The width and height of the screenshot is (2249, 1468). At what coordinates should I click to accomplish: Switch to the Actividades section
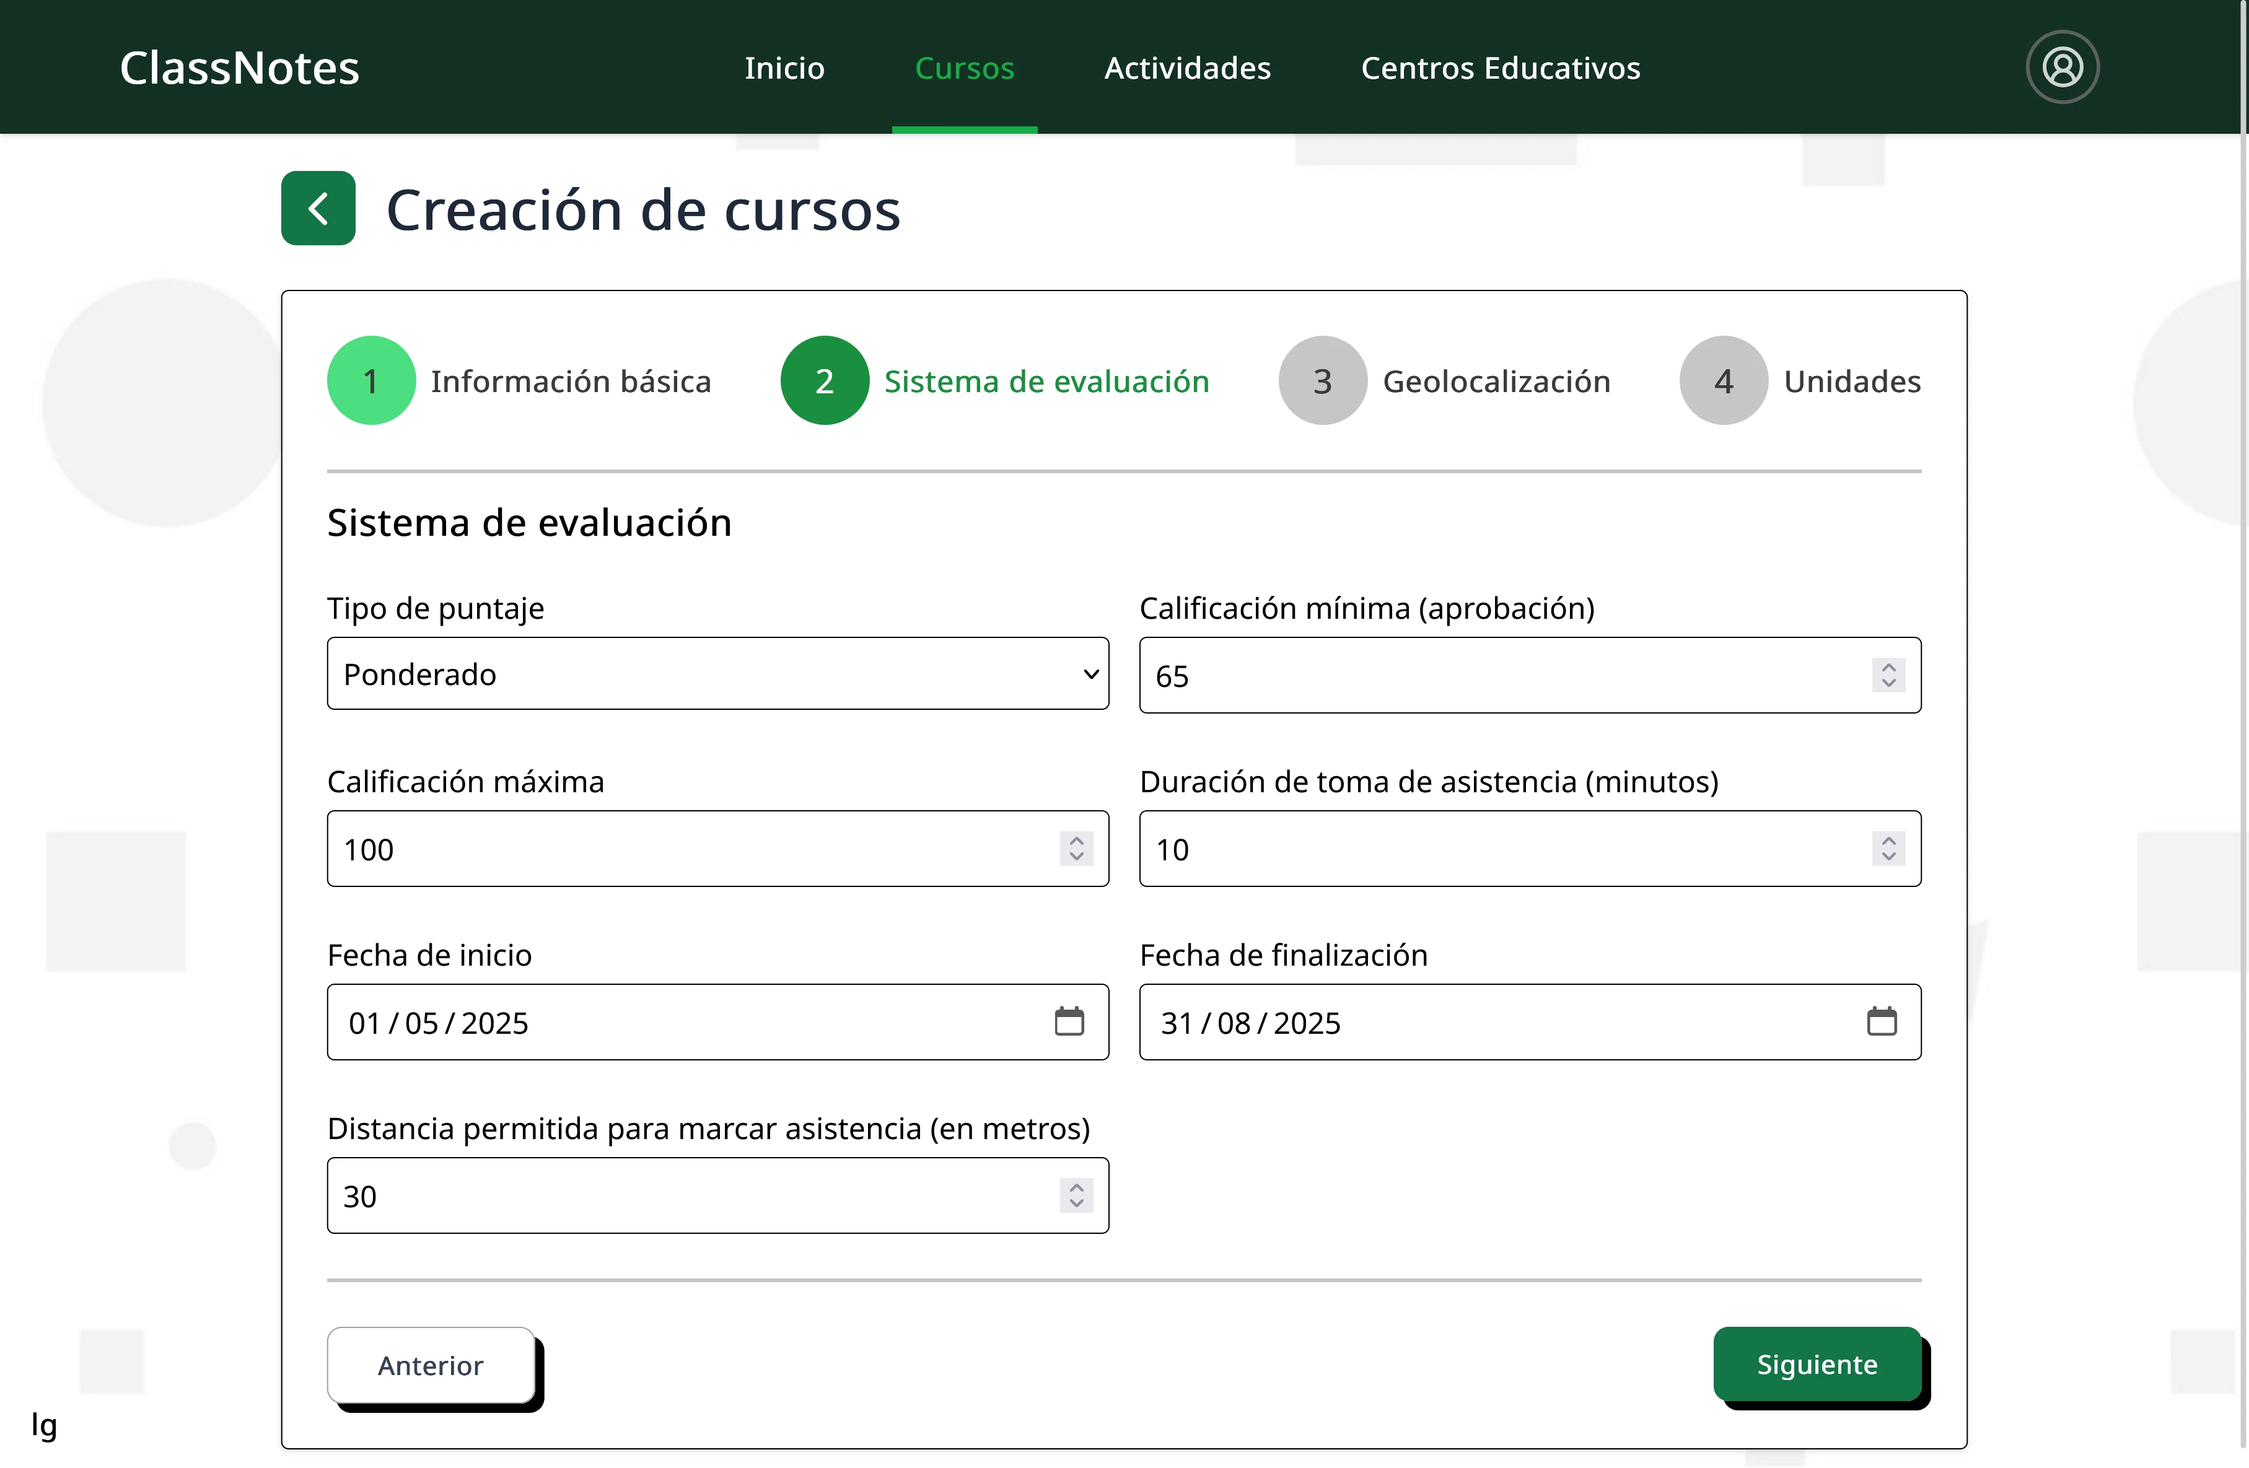click(1187, 67)
